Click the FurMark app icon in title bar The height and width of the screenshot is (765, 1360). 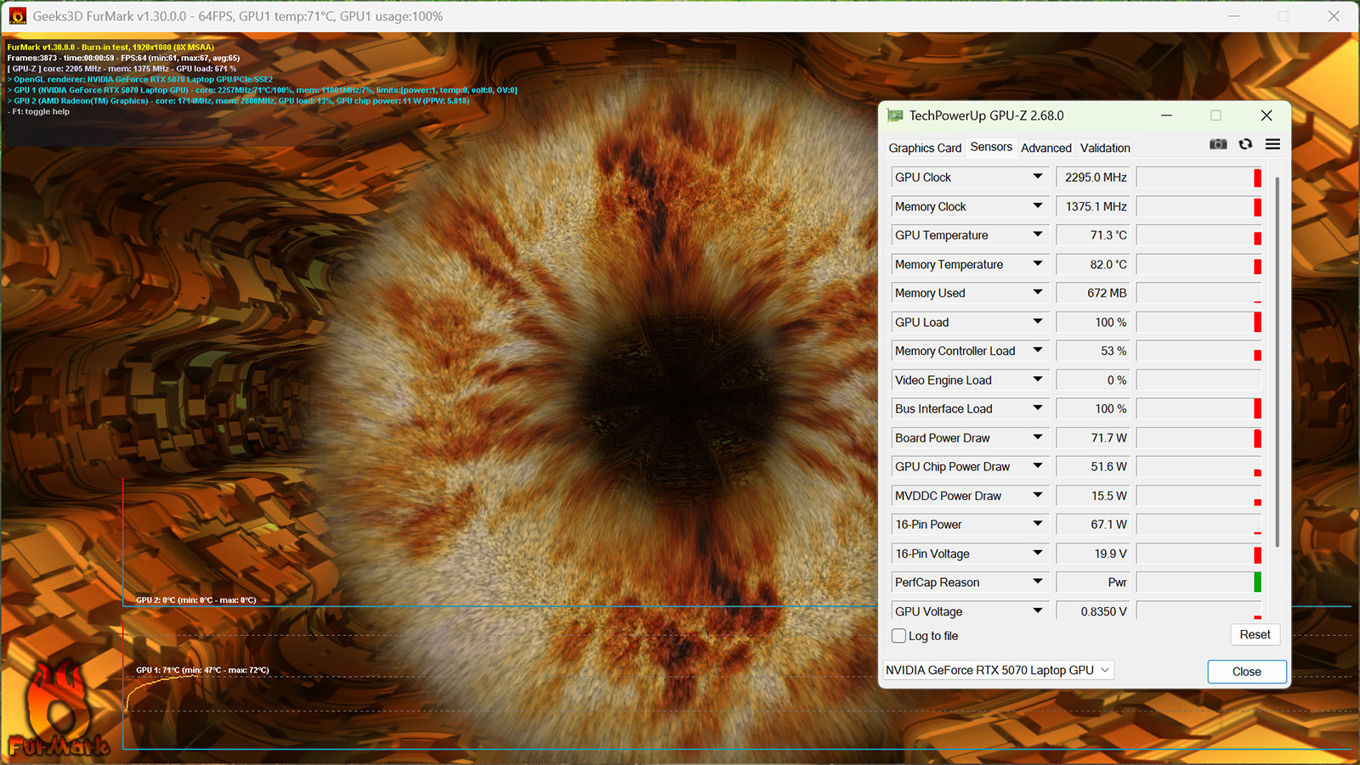click(17, 16)
